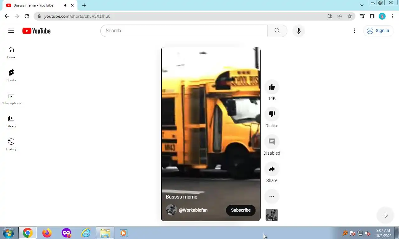
Task: Open Chrome profile avatar menu
Action: pos(382,16)
